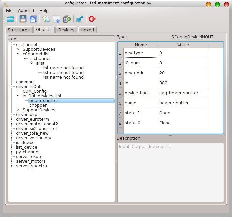This screenshot has height=217, width=232.
Task: Click the blue arrow export icon
Action: pyautogui.click(x=80, y=19)
